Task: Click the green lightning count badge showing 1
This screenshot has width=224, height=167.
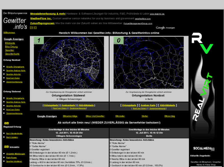Action: tap(39, 40)
